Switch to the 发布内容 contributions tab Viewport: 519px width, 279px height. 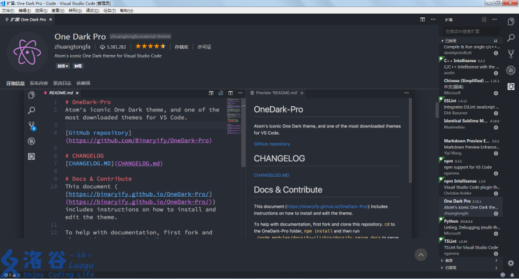tap(39, 84)
